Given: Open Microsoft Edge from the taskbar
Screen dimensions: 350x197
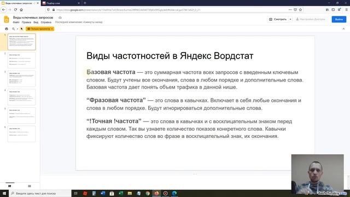Looking at the screenshot, I should 174,193.
